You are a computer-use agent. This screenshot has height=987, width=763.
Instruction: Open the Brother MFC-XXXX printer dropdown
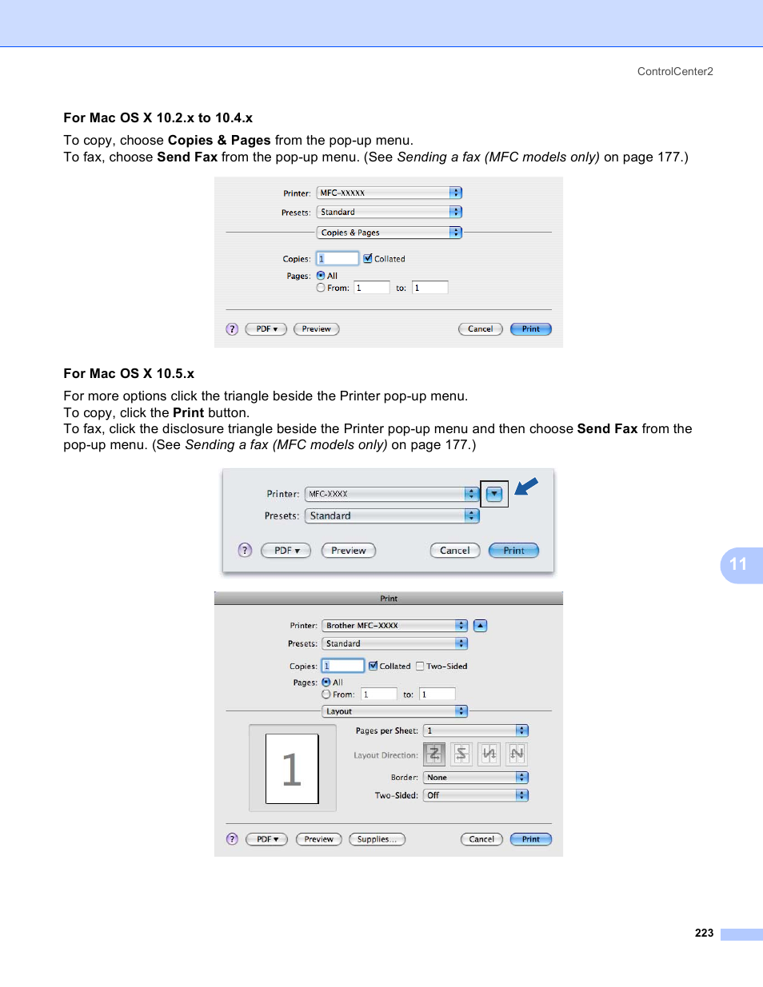[395, 626]
